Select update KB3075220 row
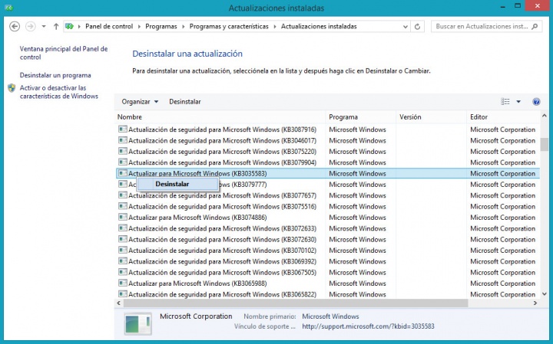The height and width of the screenshot is (344, 553). [328, 152]
